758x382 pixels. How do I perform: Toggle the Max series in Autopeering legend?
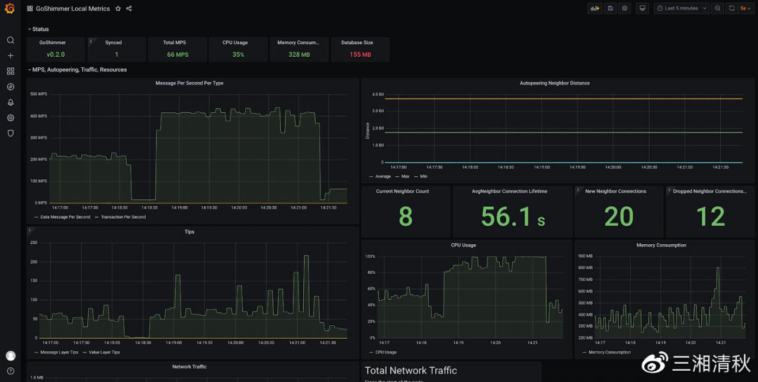405,176
